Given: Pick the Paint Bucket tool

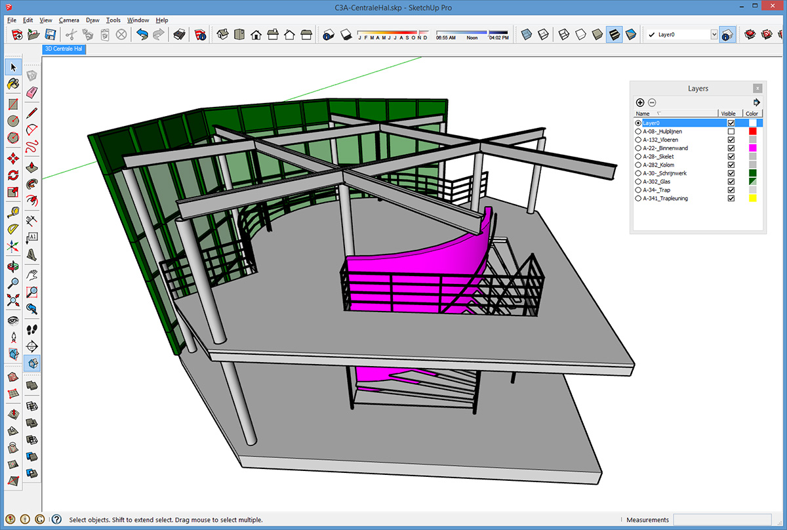Looking at the screenshot, I should click(13, 84).
